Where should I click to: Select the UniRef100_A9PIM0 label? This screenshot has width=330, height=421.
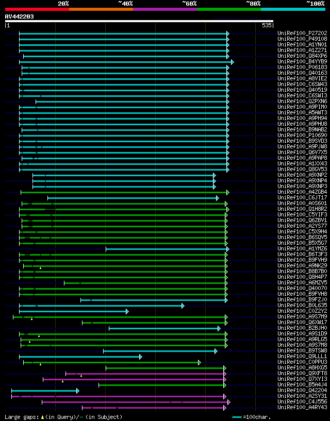pos(302,107)
